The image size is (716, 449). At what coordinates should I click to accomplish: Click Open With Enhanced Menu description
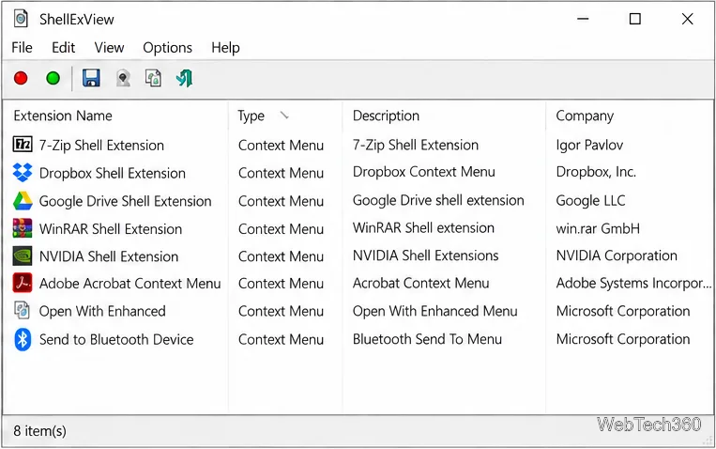[434, 311]
